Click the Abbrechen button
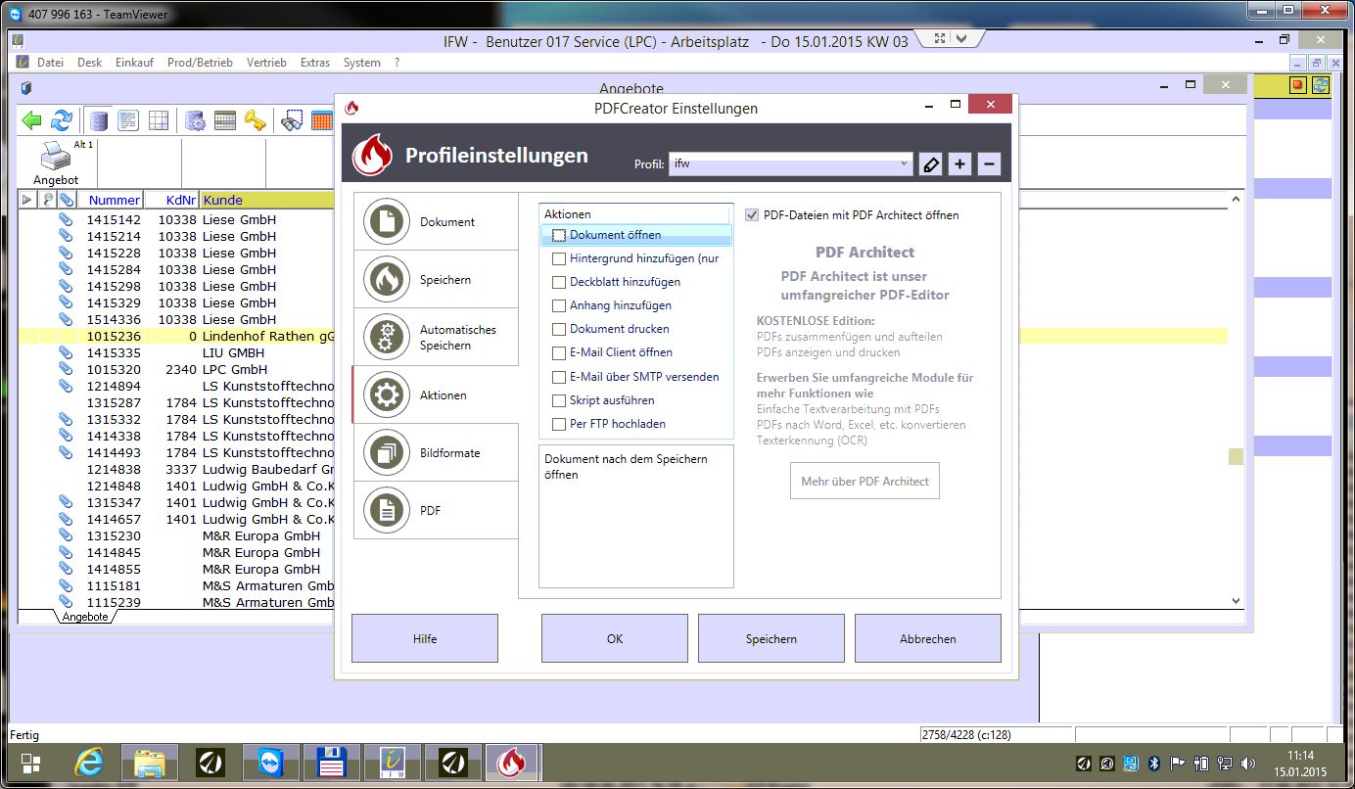The width and height of the screenshot is (1355, 789). (x=927, y=639)
